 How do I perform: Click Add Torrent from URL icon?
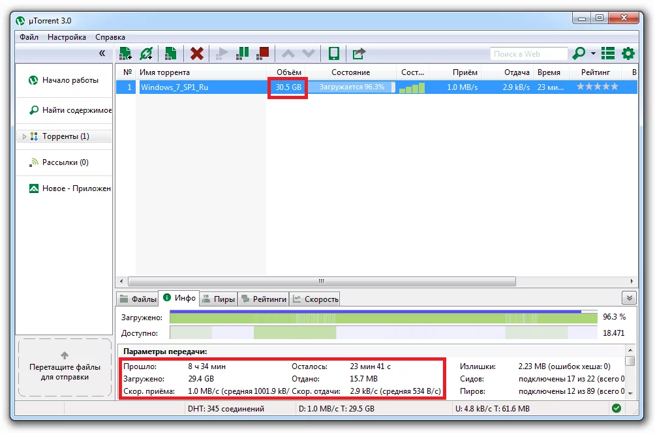coord(146,53)
